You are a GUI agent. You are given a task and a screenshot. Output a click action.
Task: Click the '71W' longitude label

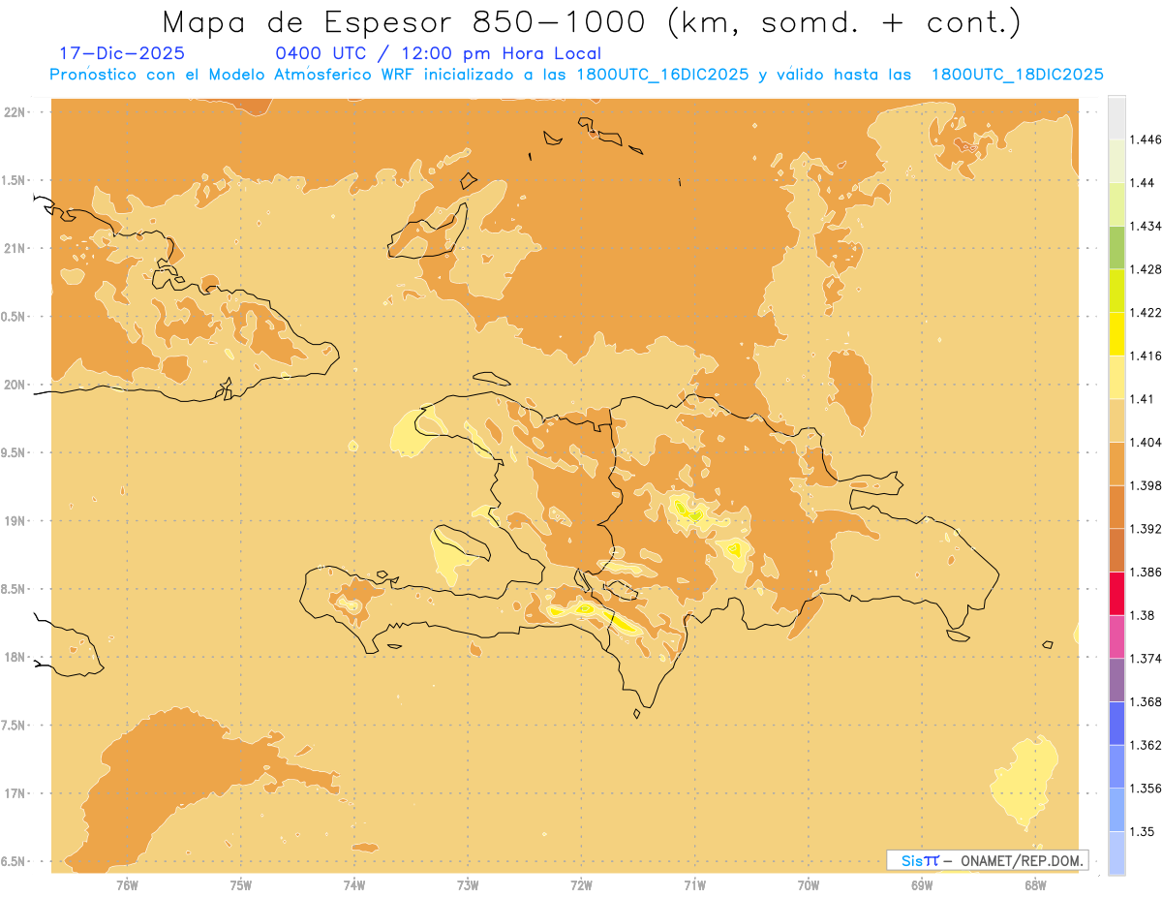point(694,885)
